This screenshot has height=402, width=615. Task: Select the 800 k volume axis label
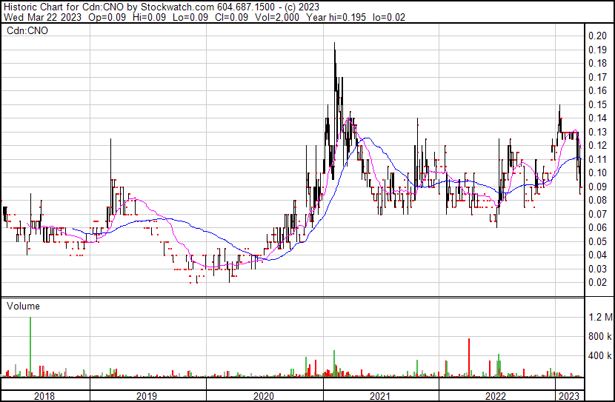[599, 337]
